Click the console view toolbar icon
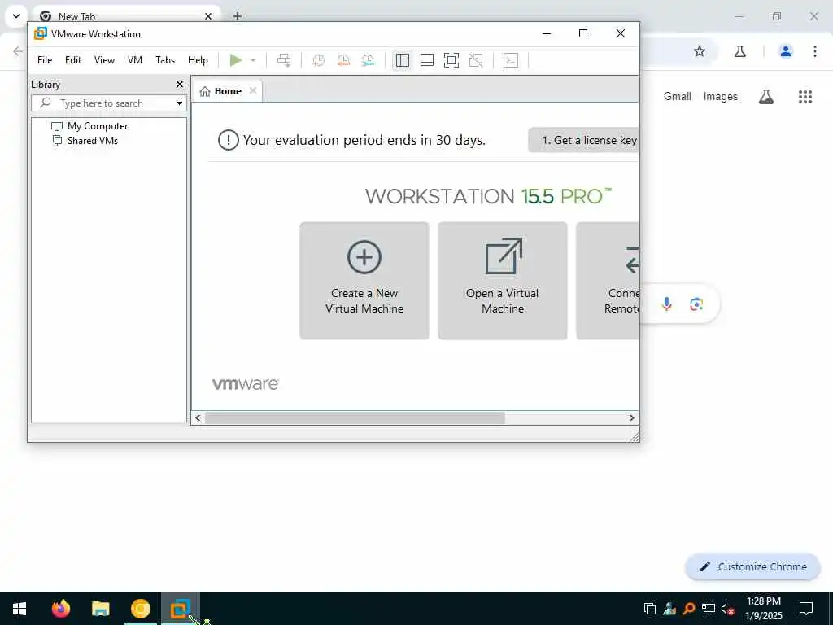 511,60
